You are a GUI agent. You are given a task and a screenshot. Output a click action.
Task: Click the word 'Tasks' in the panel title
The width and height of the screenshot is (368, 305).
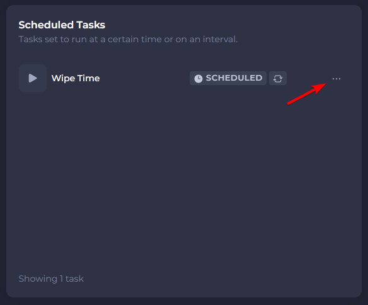pyautogui.click(x=91, y=25)
